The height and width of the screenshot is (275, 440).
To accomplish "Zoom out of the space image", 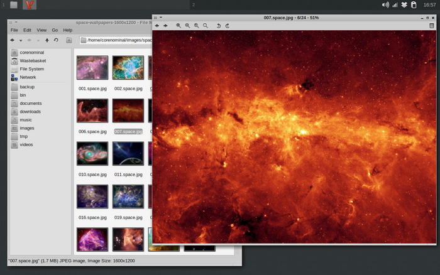I will [x=187, y=26].
